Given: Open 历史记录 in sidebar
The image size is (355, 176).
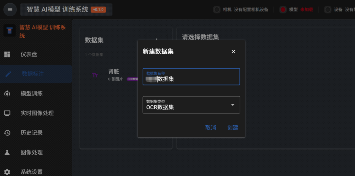Looking at the screenshot, I should 36,133.
